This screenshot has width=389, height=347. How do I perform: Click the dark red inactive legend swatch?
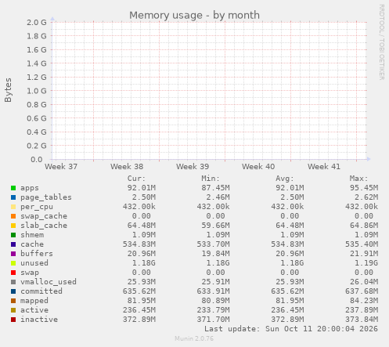tap(13, 320)
